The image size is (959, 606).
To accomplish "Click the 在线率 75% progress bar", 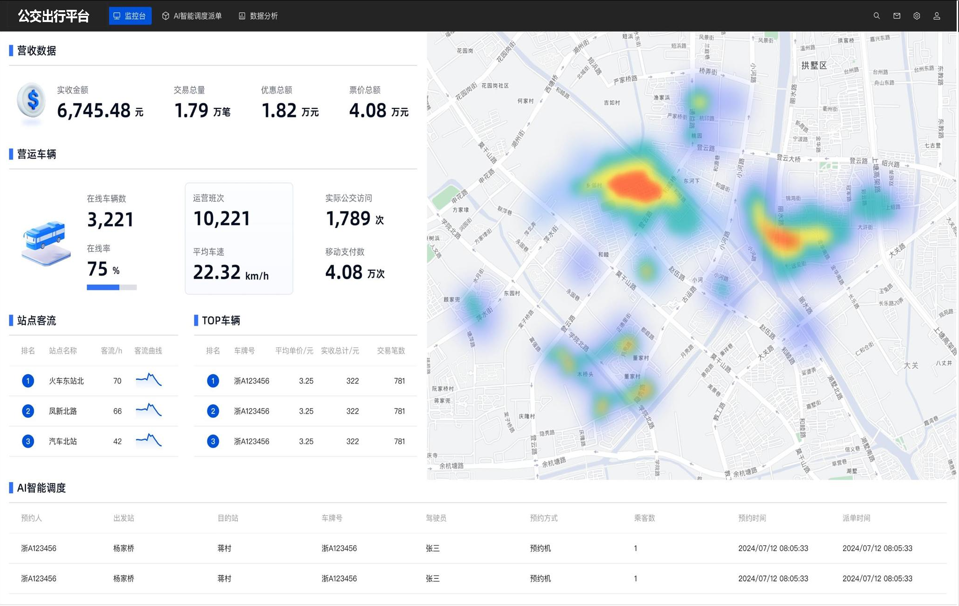I will tap(111, 287).
